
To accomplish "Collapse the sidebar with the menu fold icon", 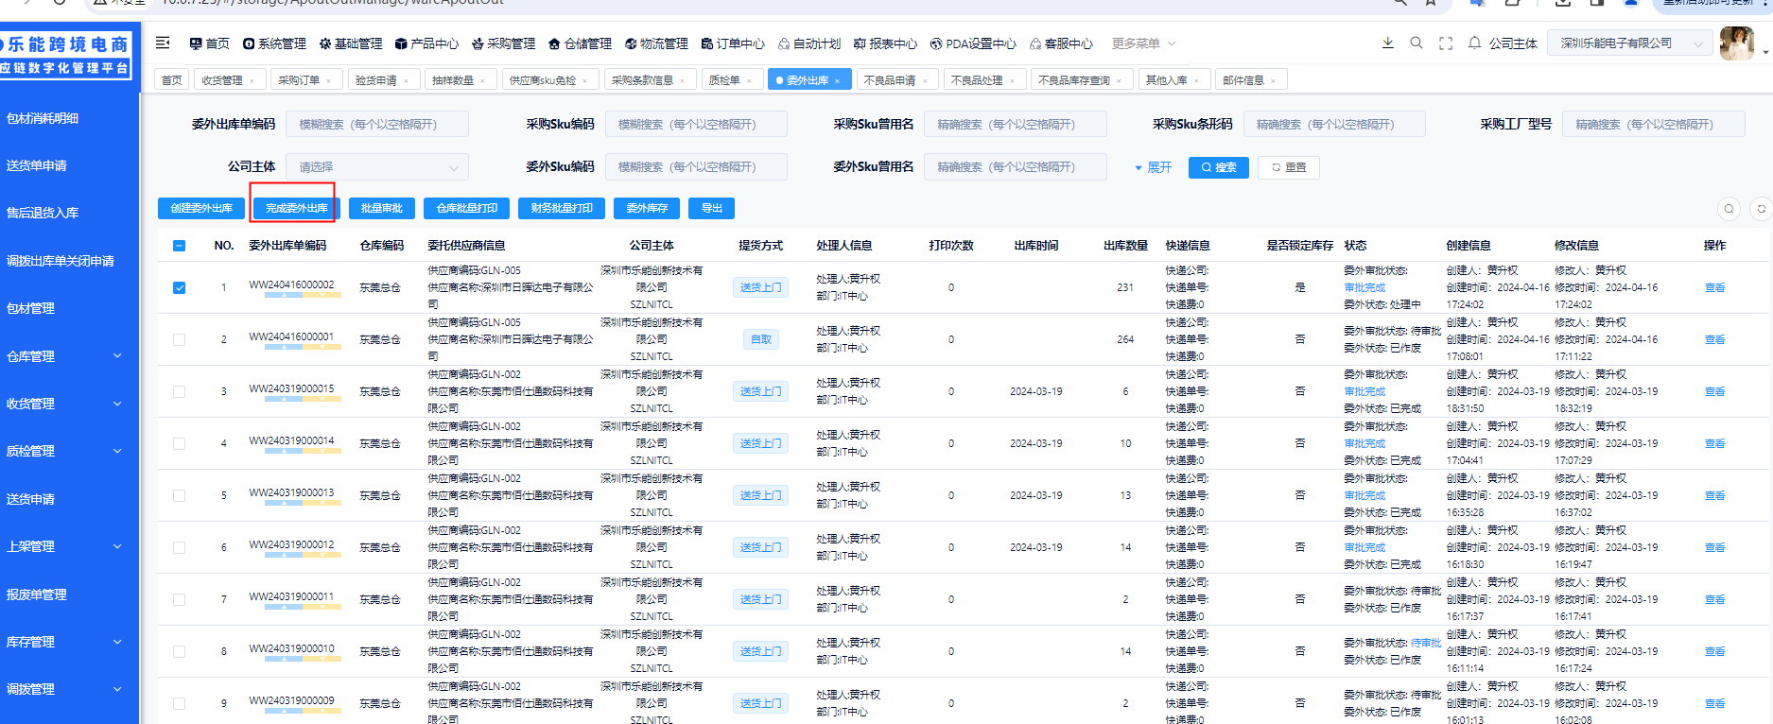I will [163, 43].
